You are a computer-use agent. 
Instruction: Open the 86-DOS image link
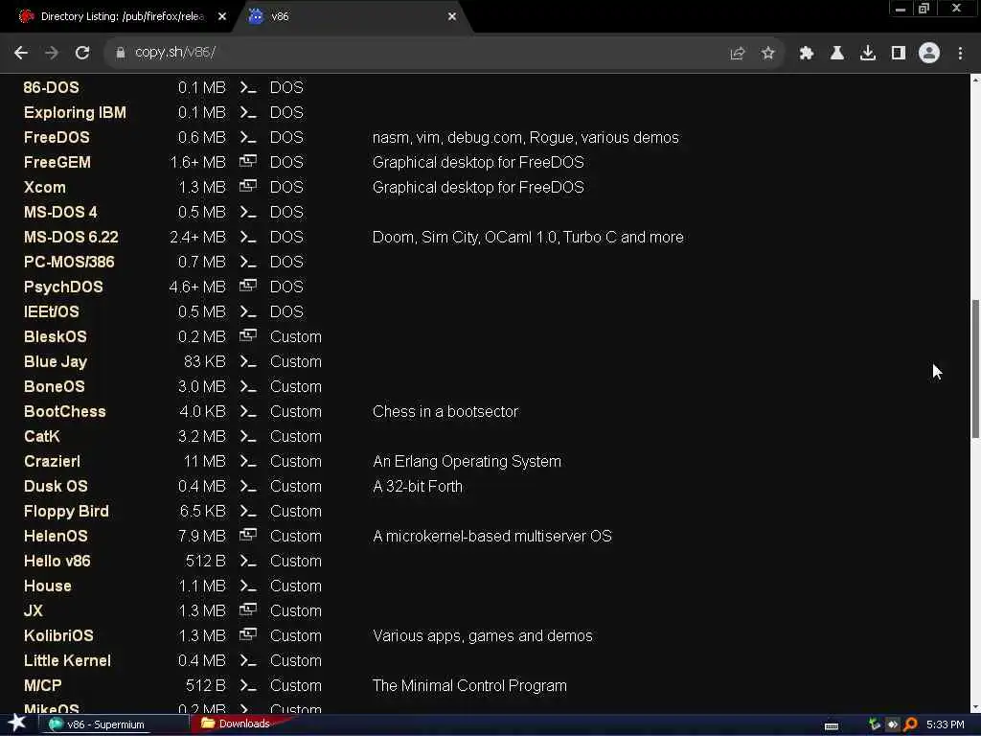point(52,87)
